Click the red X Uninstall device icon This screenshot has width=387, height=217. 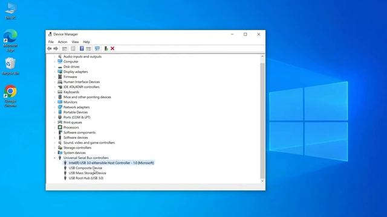click(x=112, y=48)
